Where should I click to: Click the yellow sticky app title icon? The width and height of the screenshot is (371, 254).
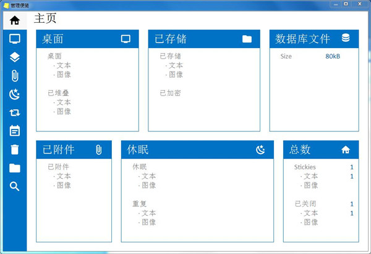(x=6, y=5)
